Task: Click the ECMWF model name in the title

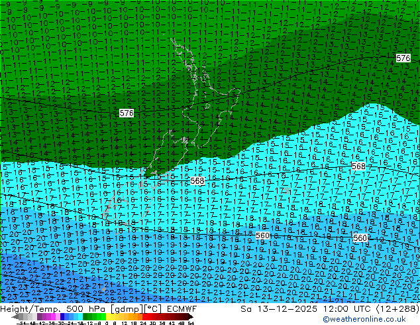Action: [182, 309]
